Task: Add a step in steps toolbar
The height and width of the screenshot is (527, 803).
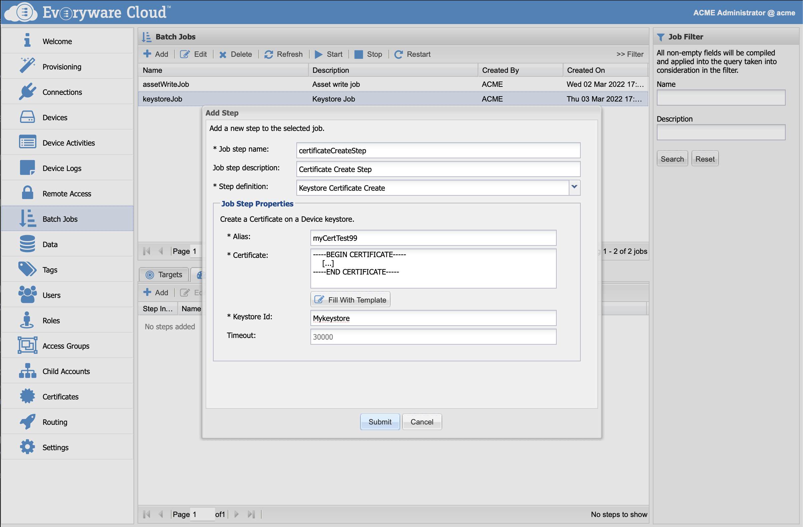Action: (156, 292)
